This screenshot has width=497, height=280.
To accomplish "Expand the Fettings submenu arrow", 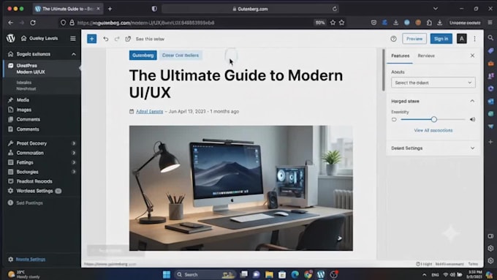I will click(x=74, y=162).
